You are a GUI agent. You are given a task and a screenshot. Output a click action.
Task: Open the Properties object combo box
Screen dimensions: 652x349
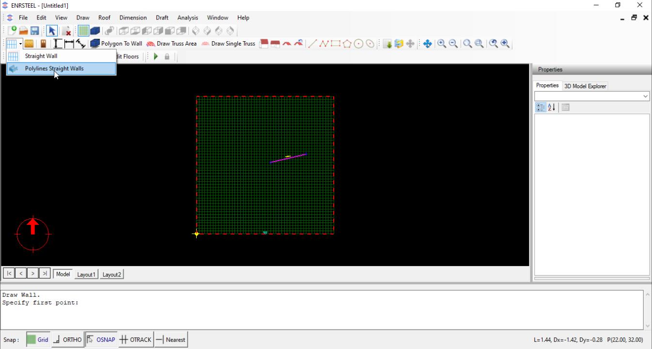(591, 96)
